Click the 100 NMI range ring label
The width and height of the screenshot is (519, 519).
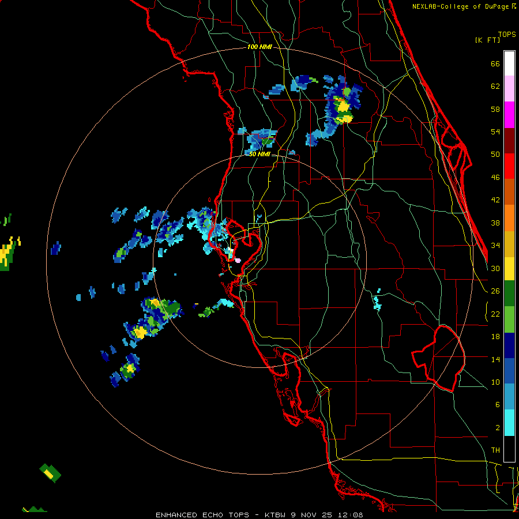[259, 47]
